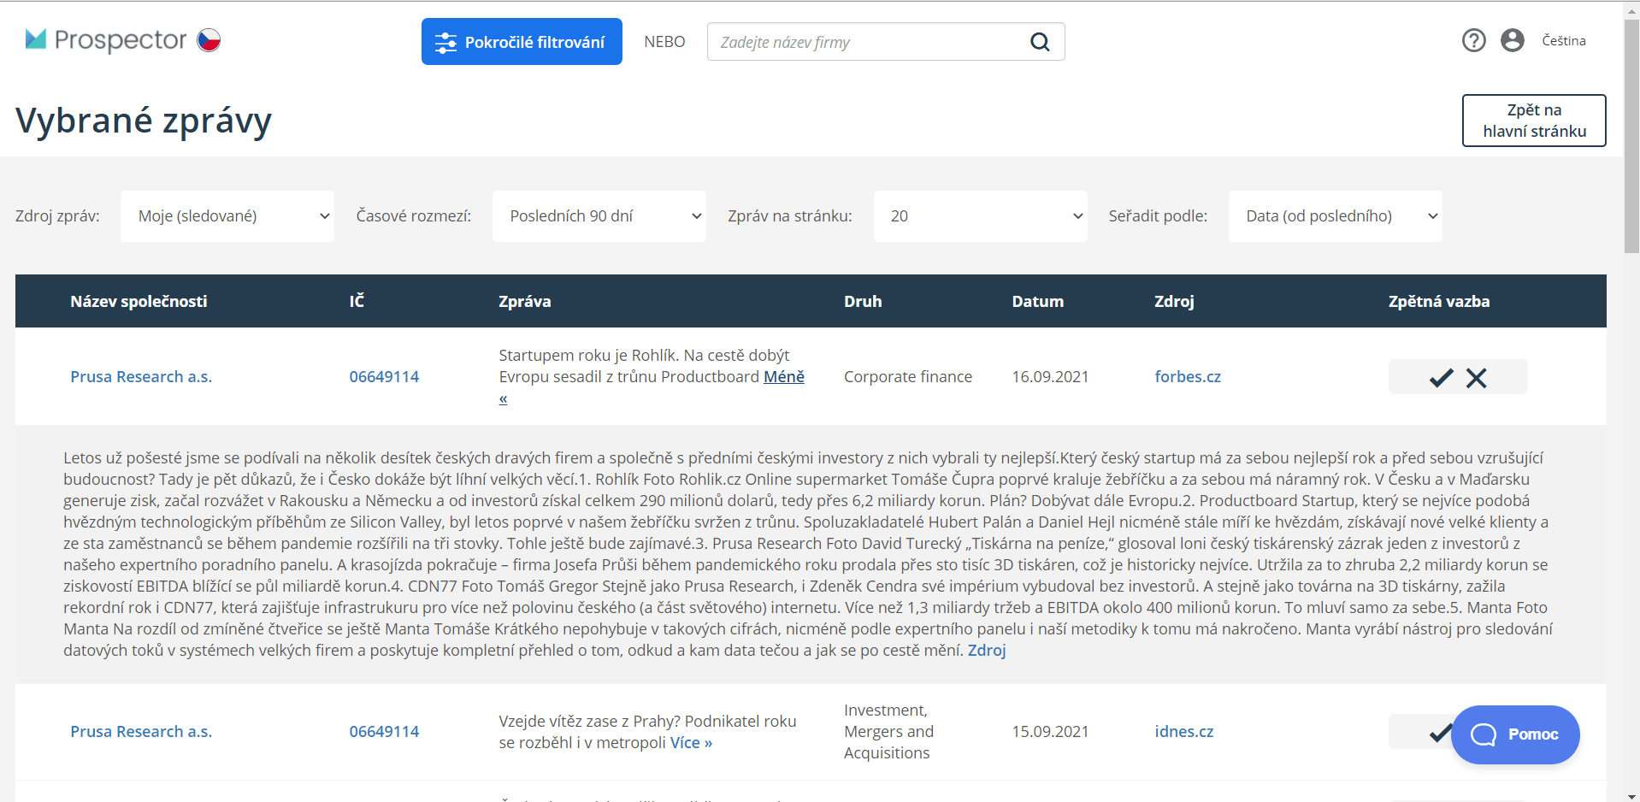Click Zpět na hlavní stránku button
This screenshot has height=802, width=1640.
tap(1534, 121)
